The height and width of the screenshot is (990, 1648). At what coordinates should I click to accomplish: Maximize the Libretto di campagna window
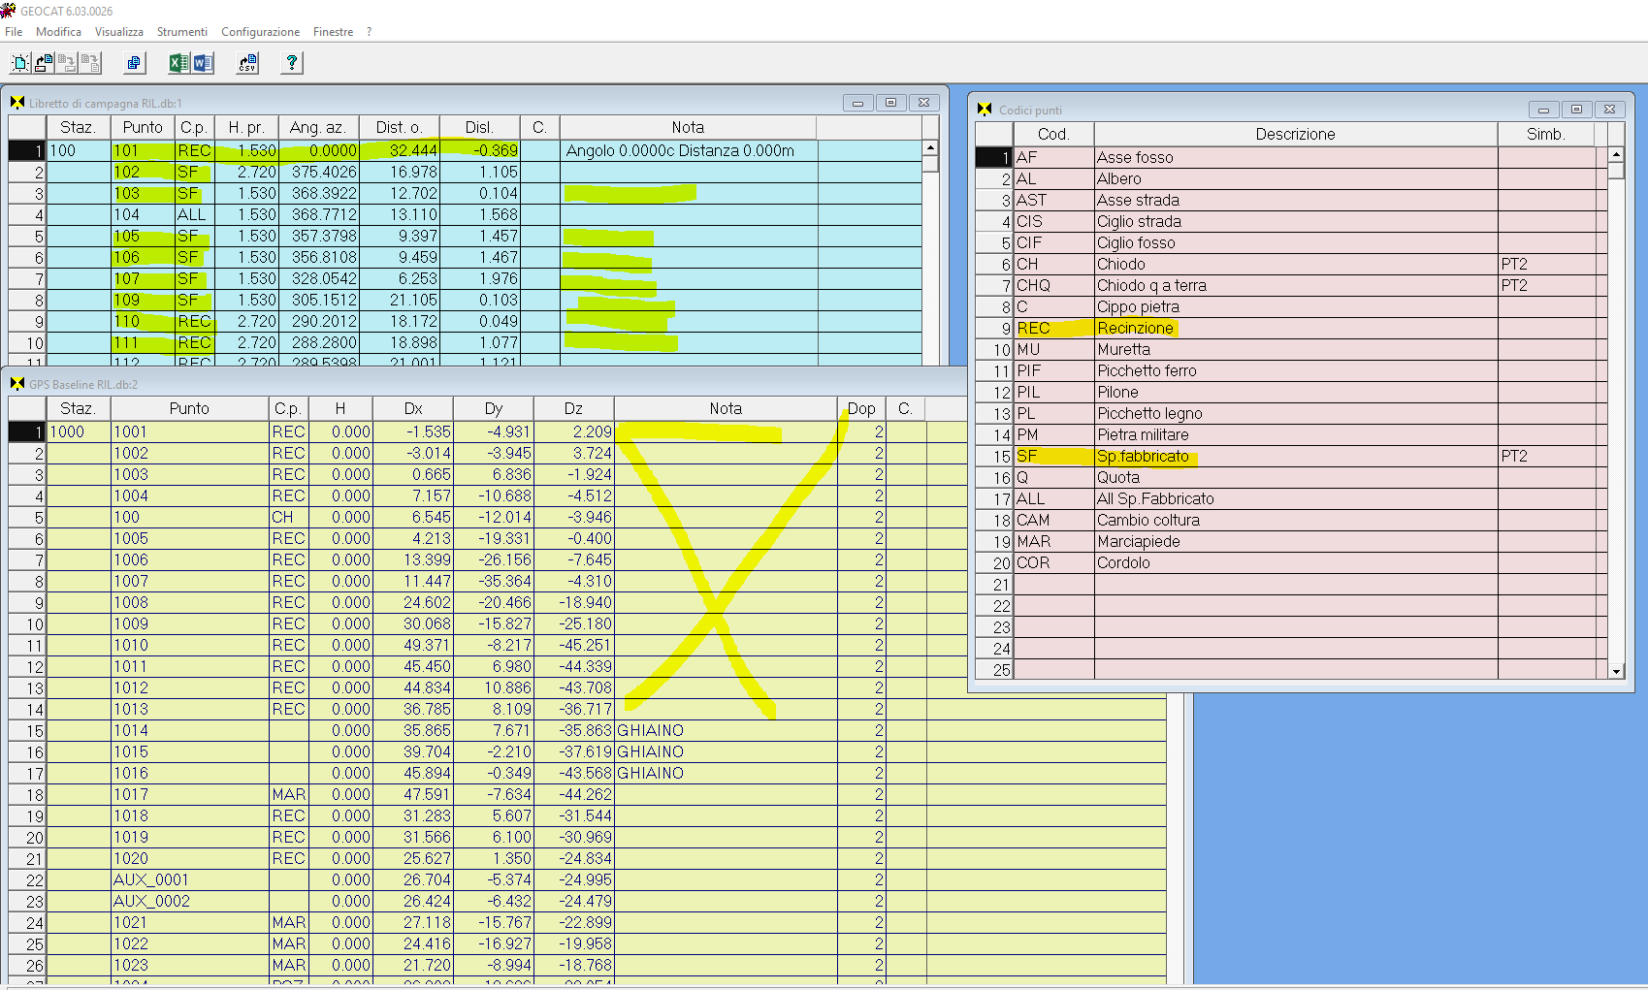pyautogui.click(x=890, y=103)
